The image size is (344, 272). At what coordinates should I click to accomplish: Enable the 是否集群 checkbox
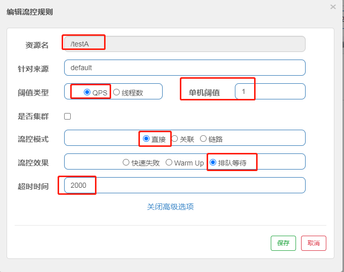tap(67, 117)
